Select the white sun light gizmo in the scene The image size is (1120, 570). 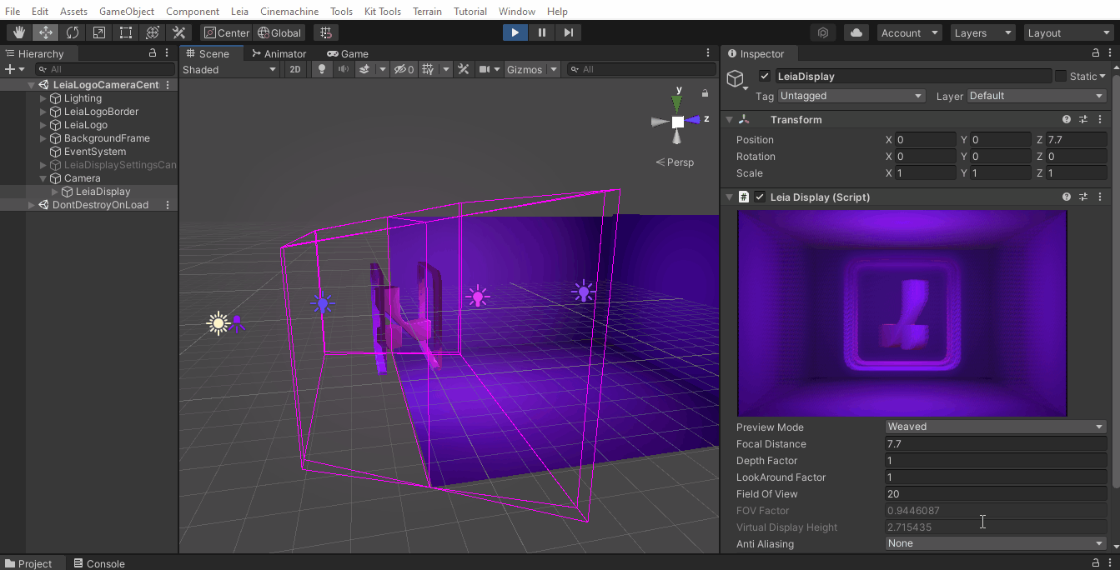(218, 323)
